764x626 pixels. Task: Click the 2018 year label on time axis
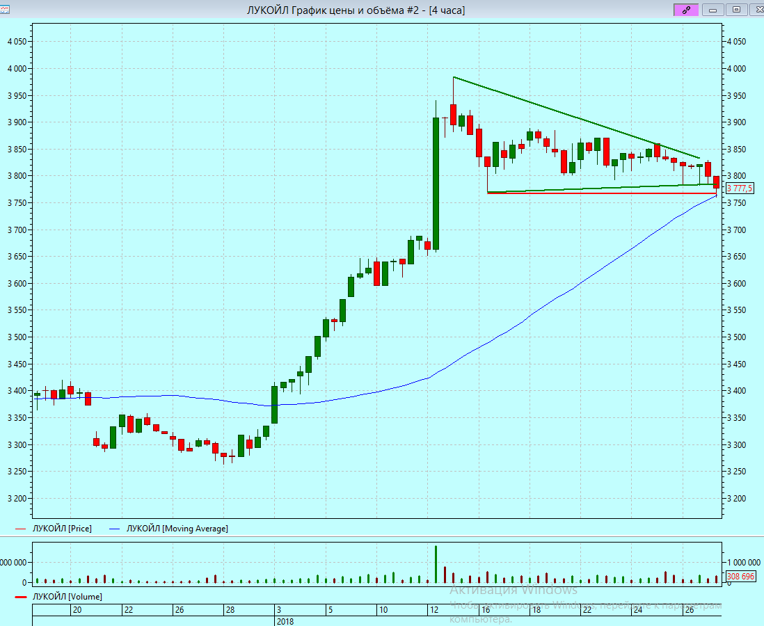(x=285, y=621)
